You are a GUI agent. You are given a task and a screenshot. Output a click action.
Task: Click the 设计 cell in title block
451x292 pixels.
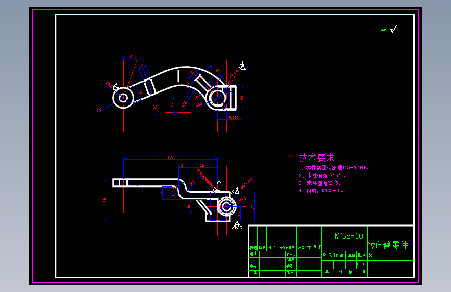(253, 254)
